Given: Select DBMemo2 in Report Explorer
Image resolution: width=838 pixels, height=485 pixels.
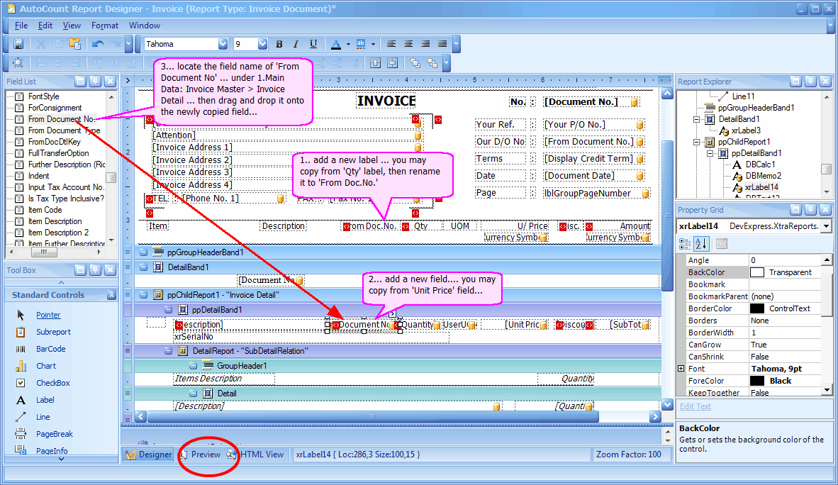Looking at the screenshot, I should [x=763, y=175].
